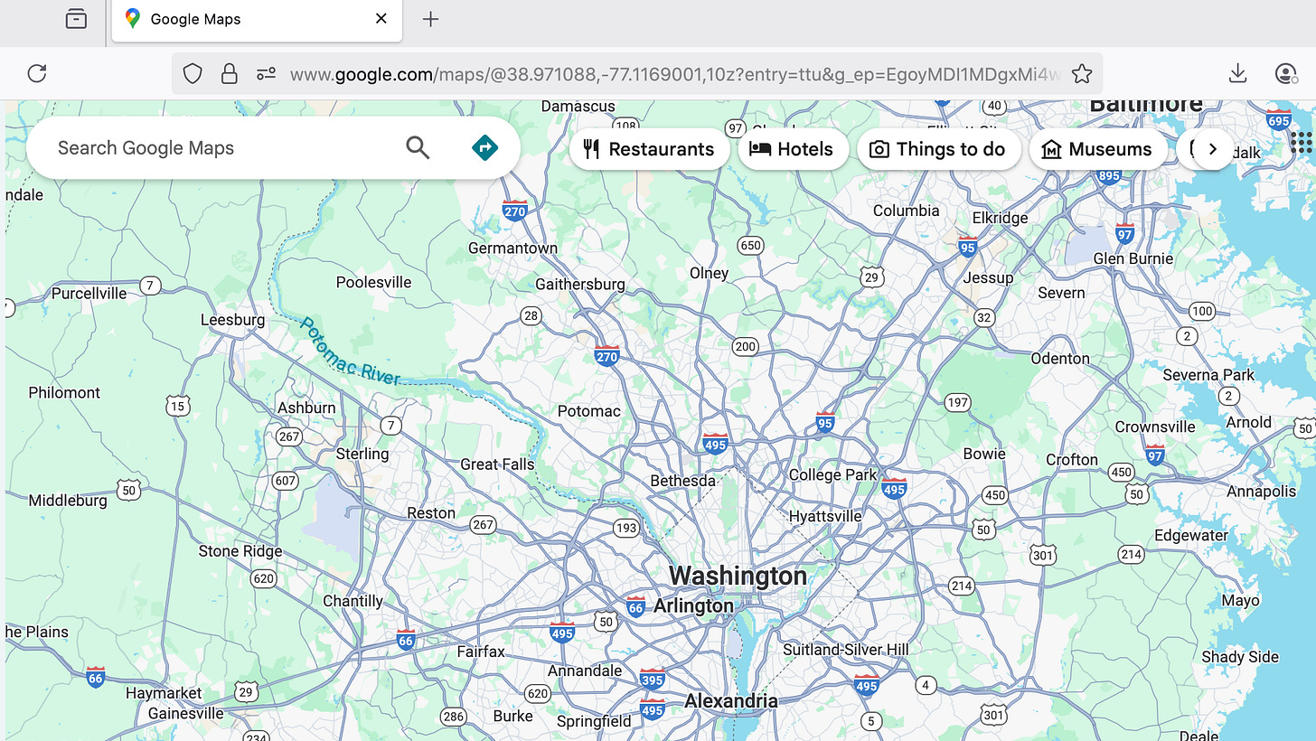The width and height of the screenshot is (1316, 741).
Task: Click the padlock site security icon
Action: point(229,73)
